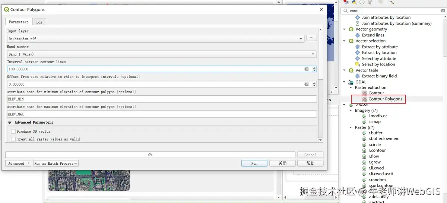
Task: Click the 帮助 (Help) button
Action: (310, 164)
